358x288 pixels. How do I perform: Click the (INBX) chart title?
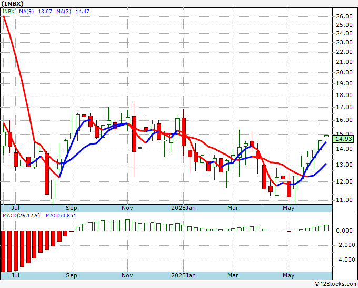tap(12, 4)
